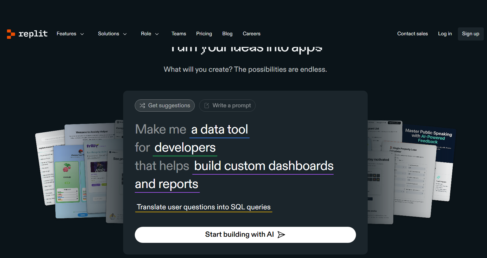487x258 pixels.
Task: Open the Pricing page
Action: 204,34
